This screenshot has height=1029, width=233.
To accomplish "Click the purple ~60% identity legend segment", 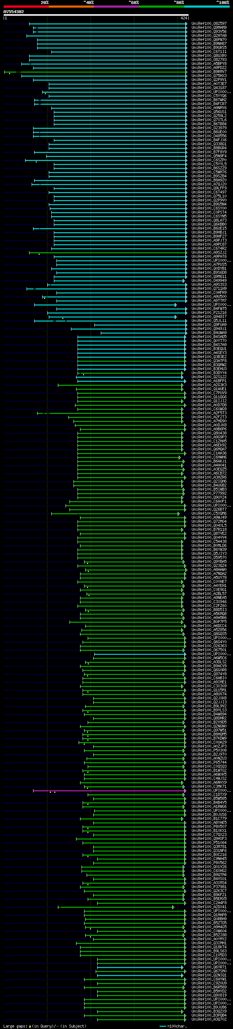I will click(x=117, y=7).
